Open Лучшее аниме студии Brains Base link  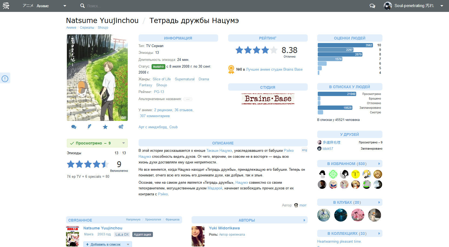coord(274,70)
